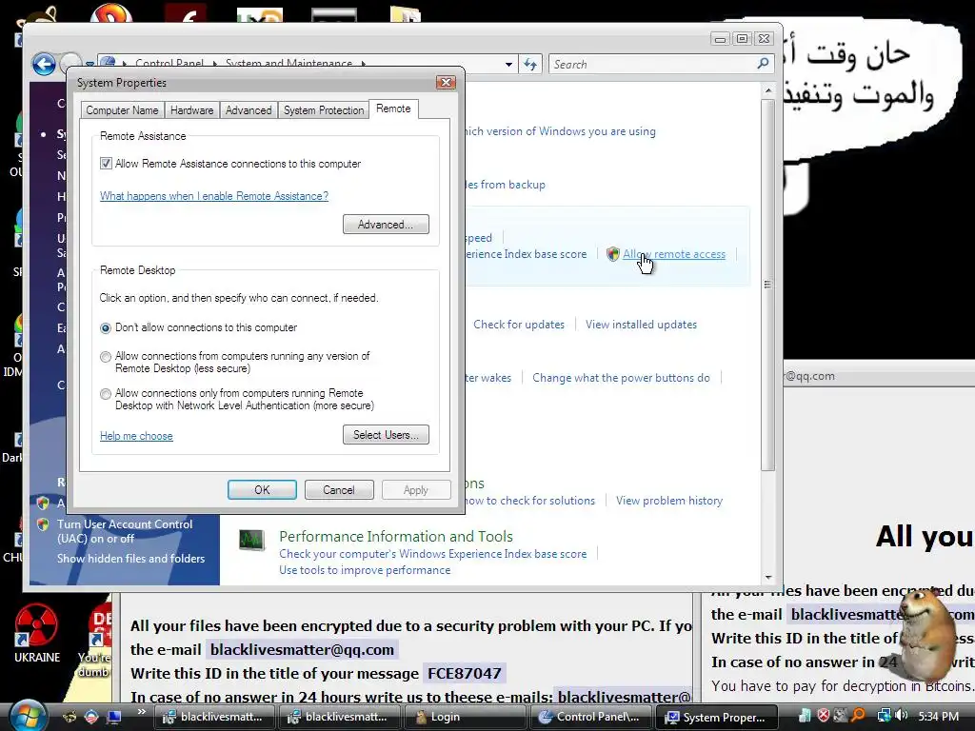Viewport: 975px width, 731px height.
Task: Toggle Allow Remote Assistance connections checkbox
Action: 106,164
